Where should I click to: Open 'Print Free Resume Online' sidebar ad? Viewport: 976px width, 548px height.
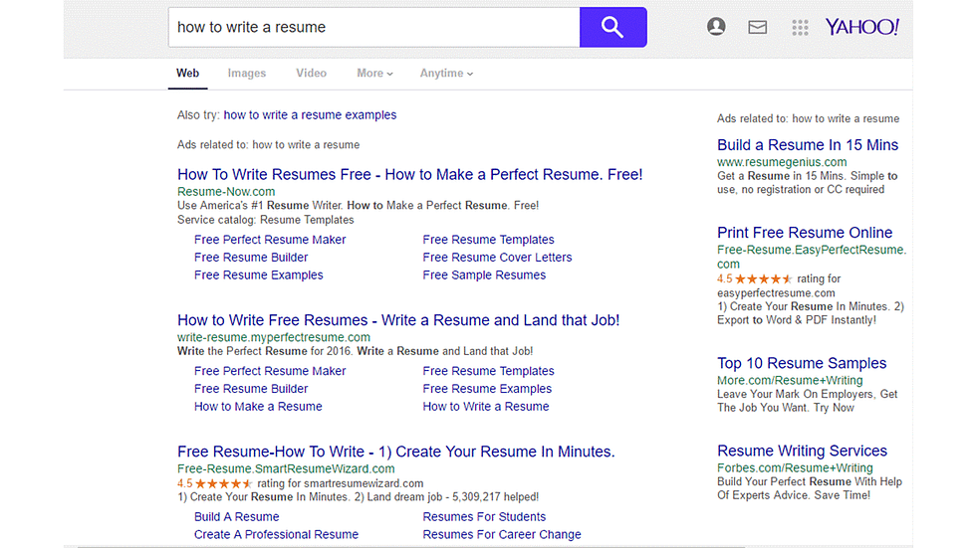[x=805, y=233]
